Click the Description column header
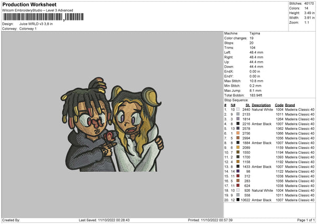This screenshot has height=224, width=317. [x=261, y=105]
